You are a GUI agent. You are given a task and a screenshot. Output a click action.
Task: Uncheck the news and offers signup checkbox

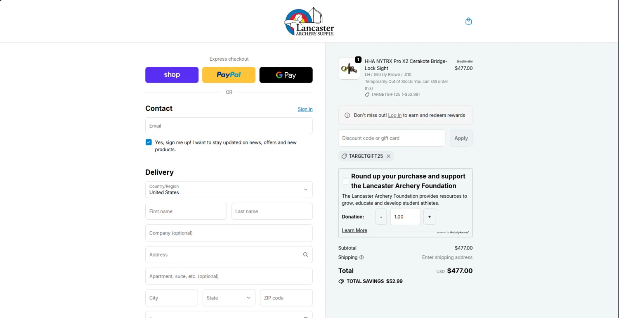pos(149,142)
